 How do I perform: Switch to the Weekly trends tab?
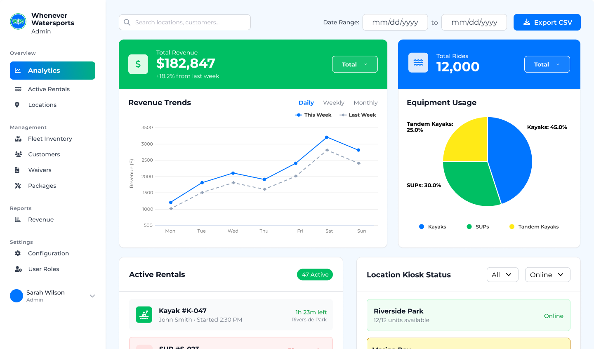333,103
